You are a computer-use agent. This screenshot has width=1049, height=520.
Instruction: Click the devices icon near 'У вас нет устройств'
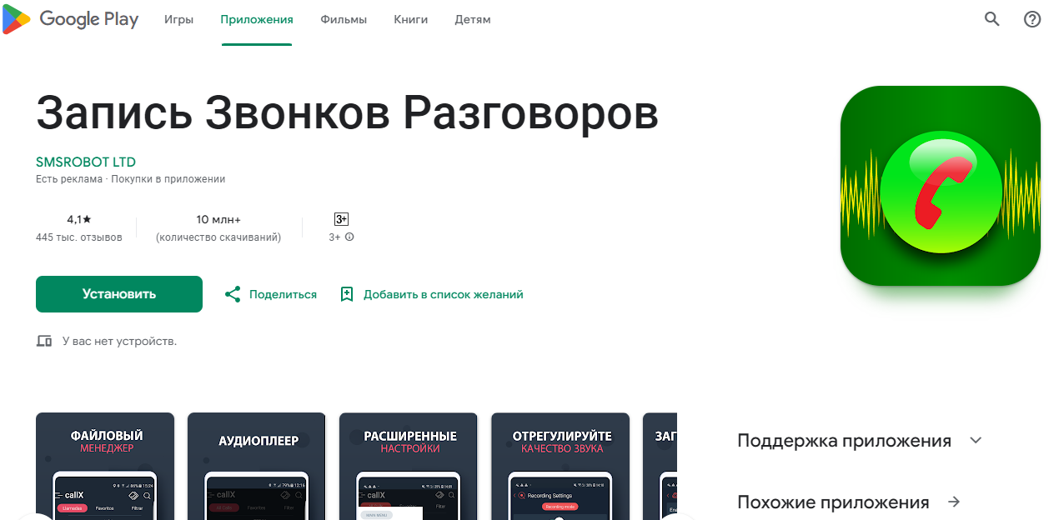[43, 340]
